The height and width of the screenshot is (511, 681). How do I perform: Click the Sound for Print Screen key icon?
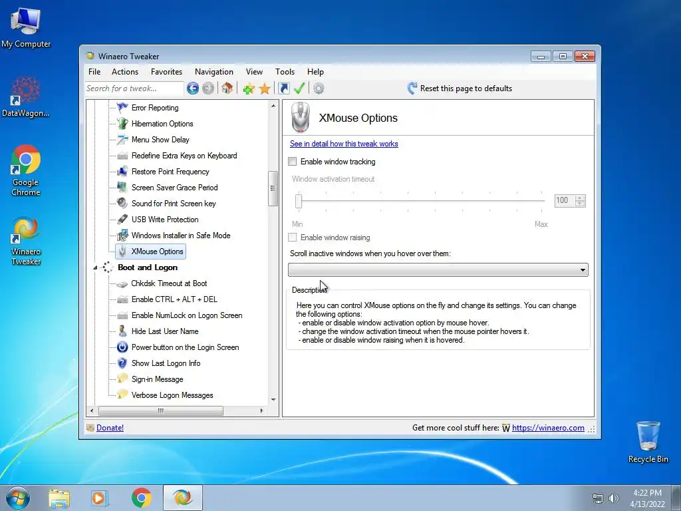122,204
